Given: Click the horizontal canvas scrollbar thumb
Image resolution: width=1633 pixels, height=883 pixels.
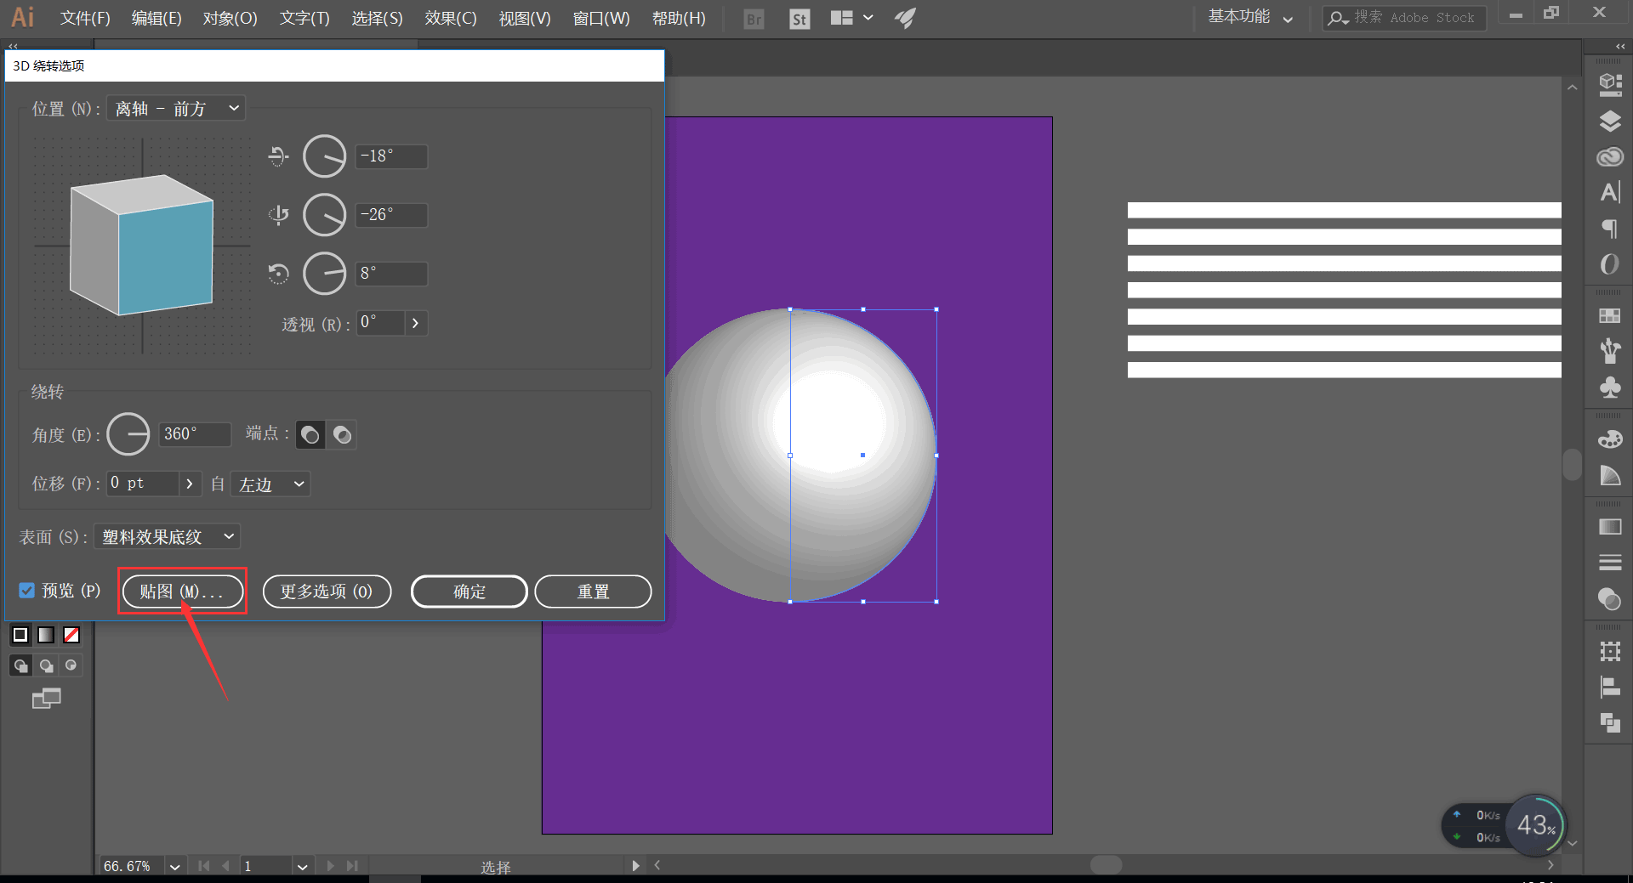Looking at the screenshot, I should [1106, 865].
